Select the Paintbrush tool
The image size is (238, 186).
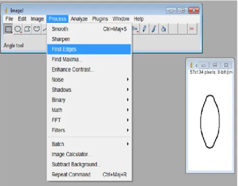pyautogui.click(x=154, y=29)
